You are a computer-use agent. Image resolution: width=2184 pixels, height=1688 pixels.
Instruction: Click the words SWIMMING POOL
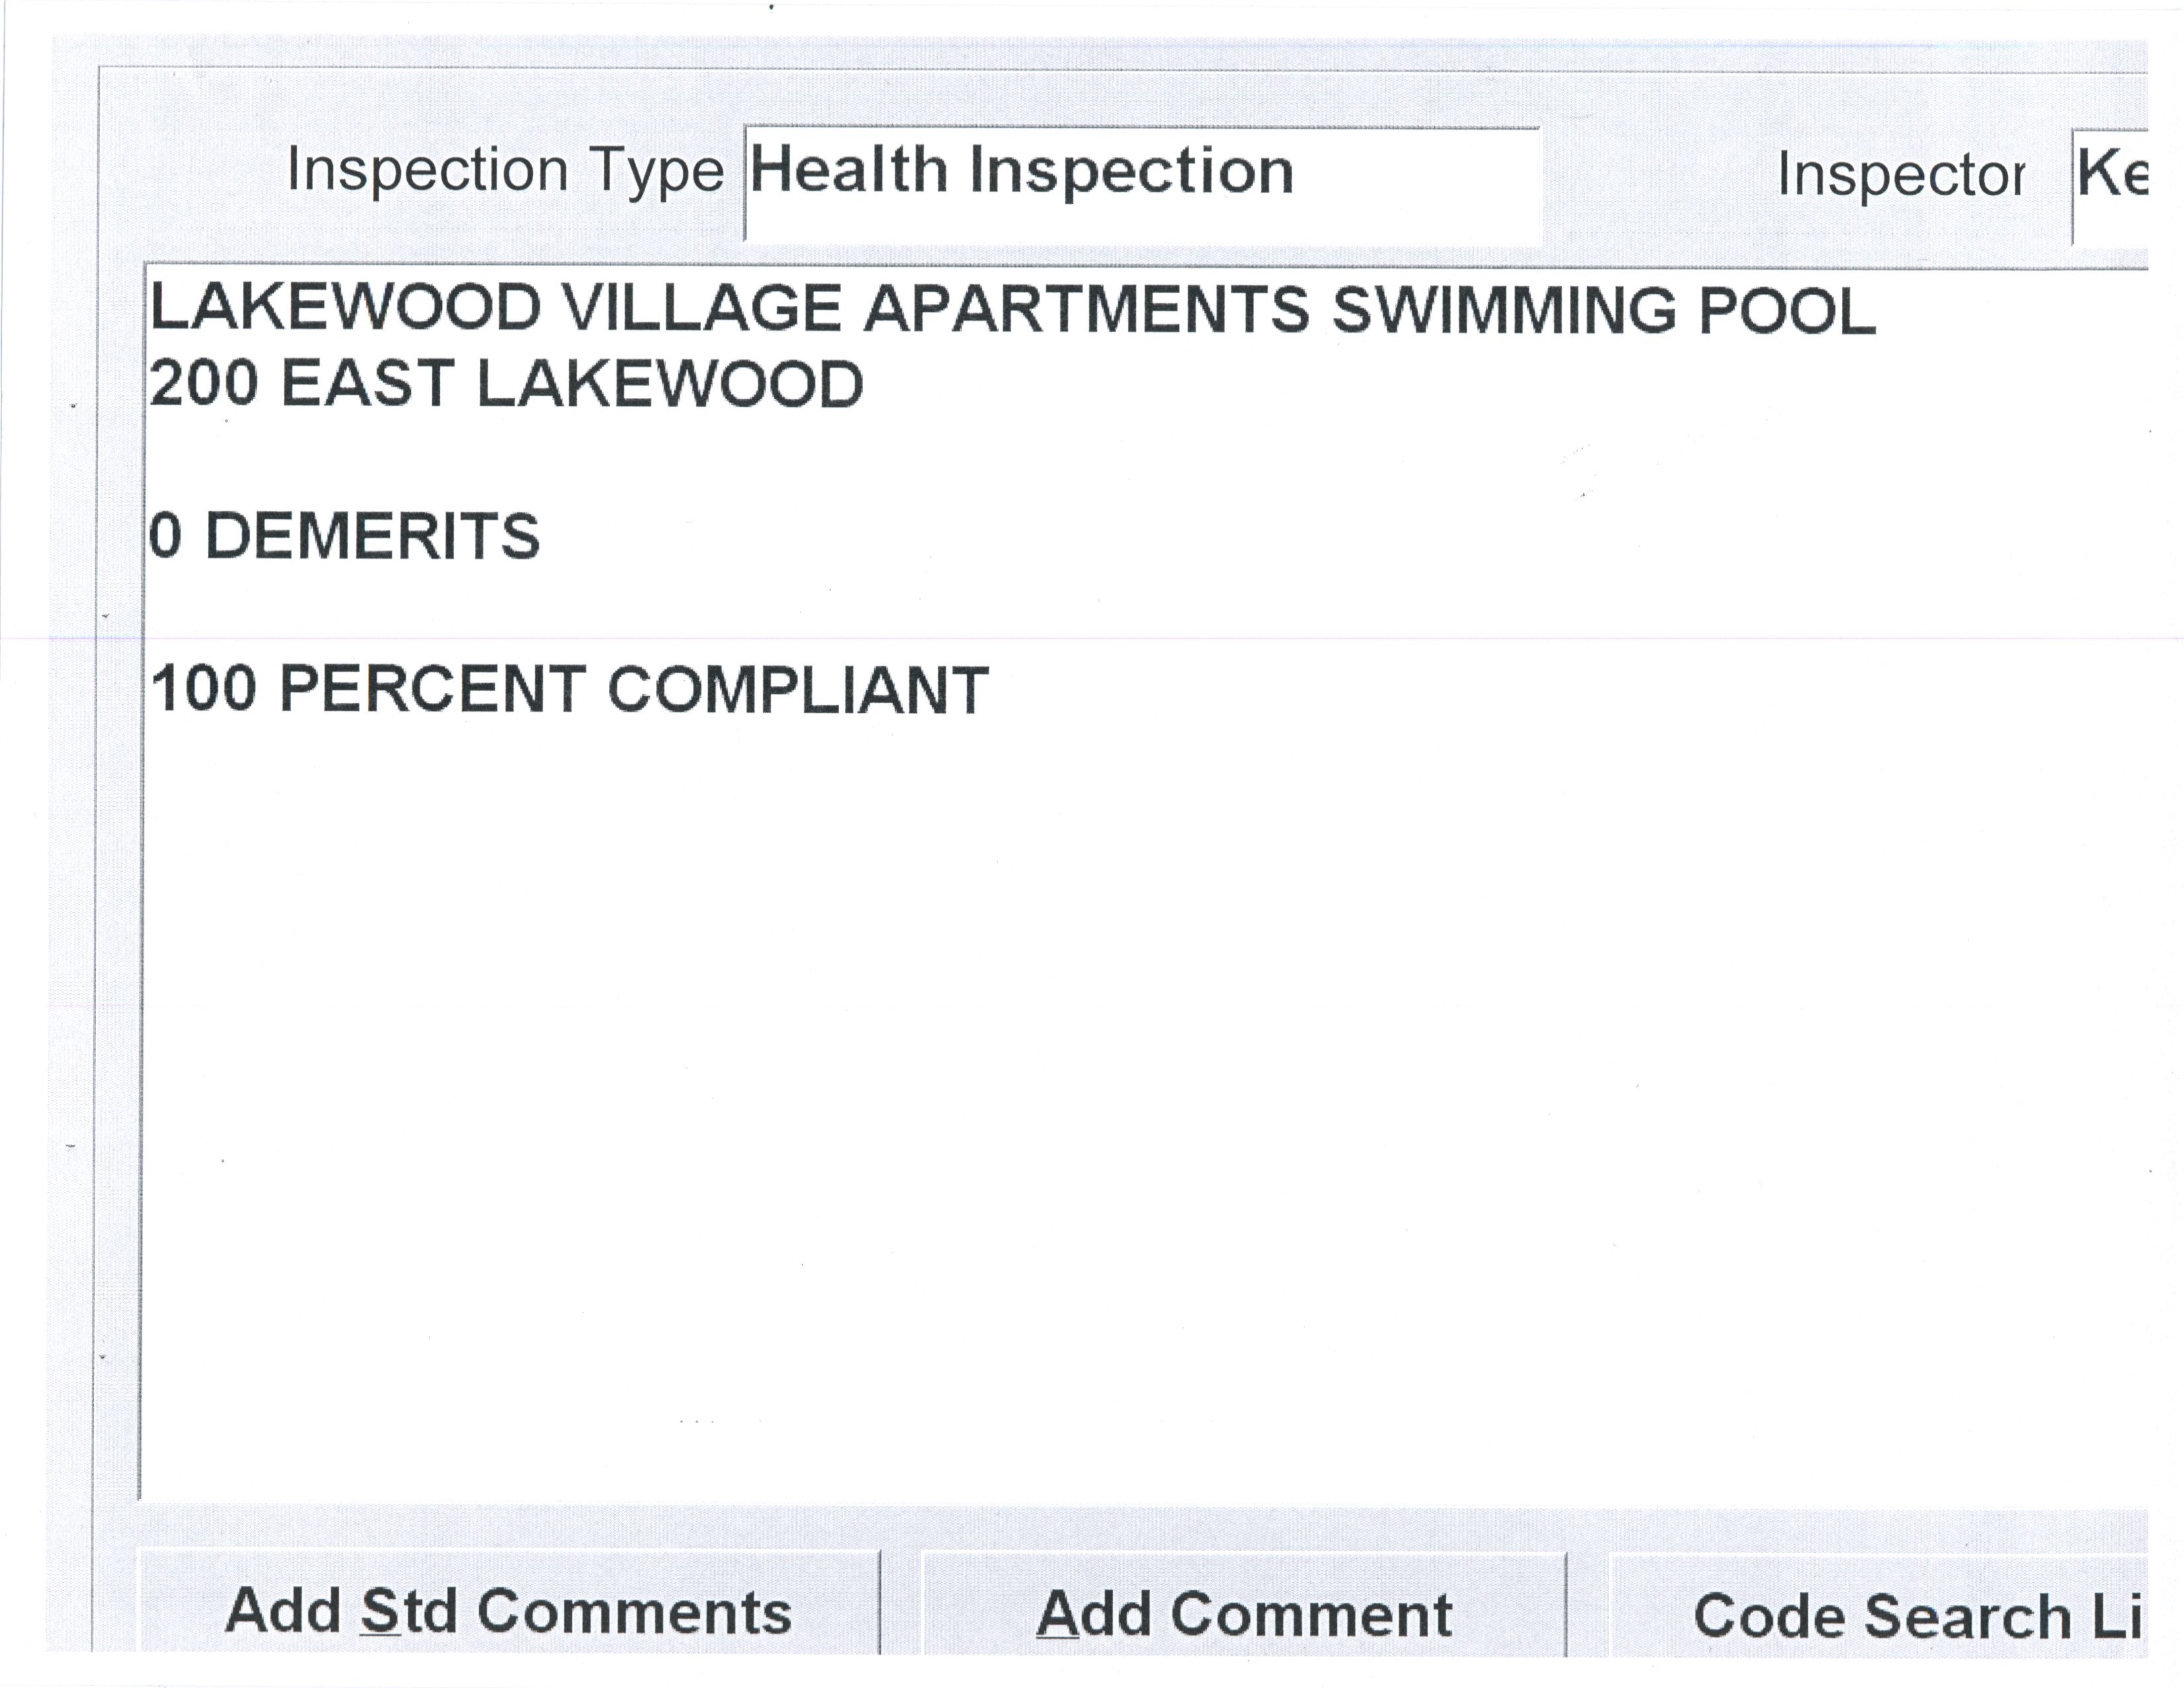click(1603, 309)
